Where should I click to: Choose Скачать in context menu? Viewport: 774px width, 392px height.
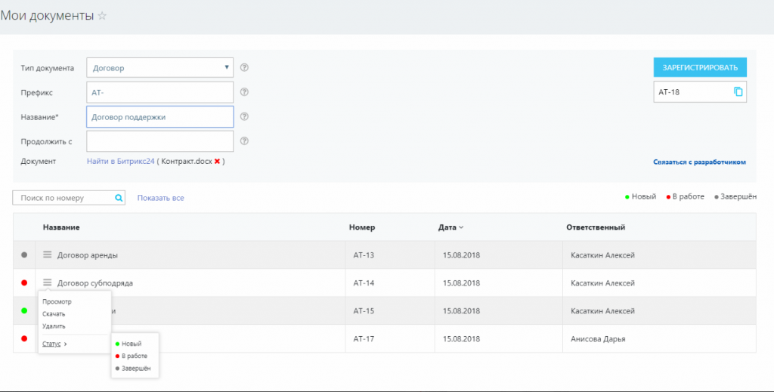[54, 314]
